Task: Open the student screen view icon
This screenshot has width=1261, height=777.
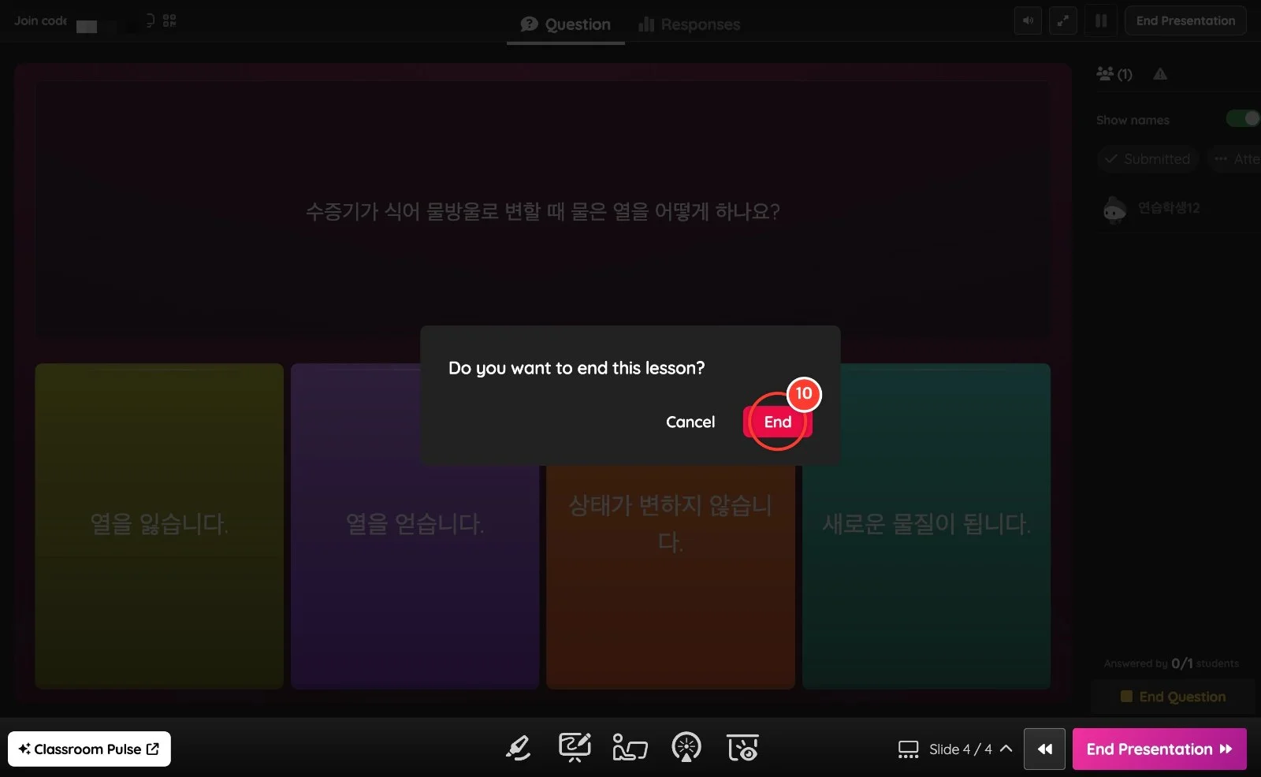Action: 630,748
